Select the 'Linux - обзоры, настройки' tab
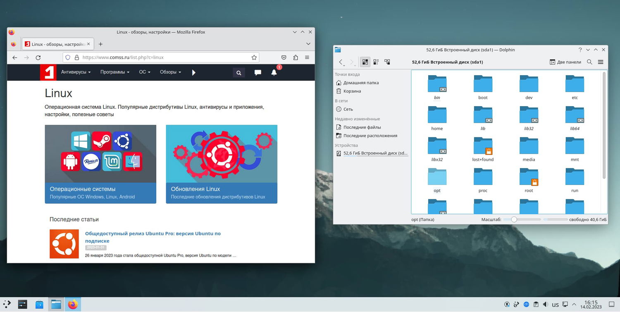The width and height of the screenshot is (620, 312). point(58,44)
